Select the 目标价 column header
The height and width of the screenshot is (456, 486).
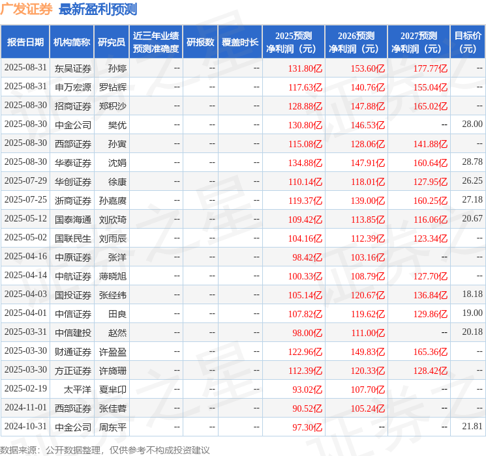(467, 42)
